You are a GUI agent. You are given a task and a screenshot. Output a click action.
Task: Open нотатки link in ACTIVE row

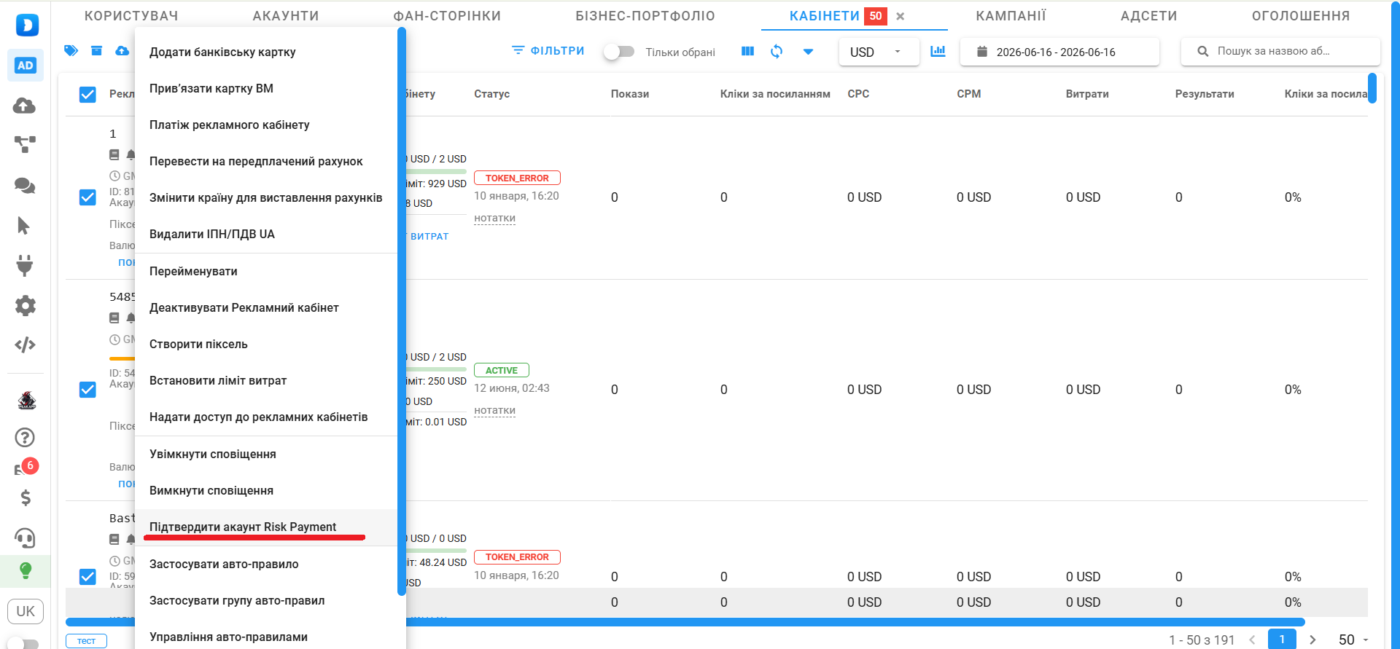[x=494, y=410]
